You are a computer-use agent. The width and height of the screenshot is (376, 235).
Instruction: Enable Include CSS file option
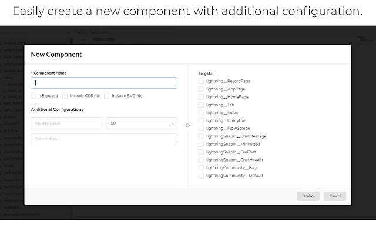click(65, 95)
